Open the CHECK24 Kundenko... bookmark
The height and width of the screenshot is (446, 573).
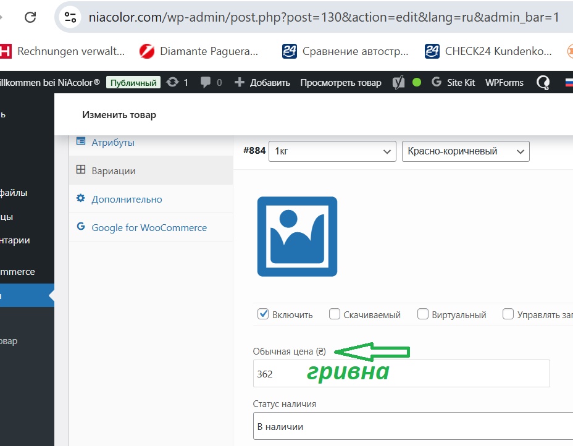[x=488, y=51]
